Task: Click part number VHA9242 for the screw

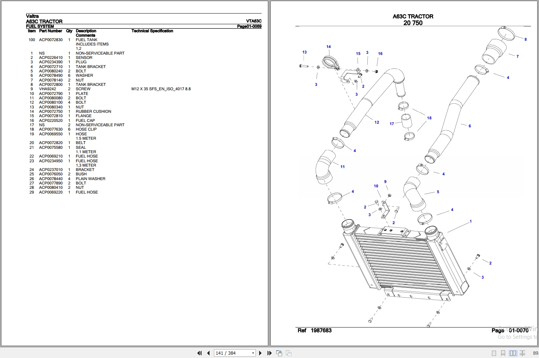Action: [48, 89]
